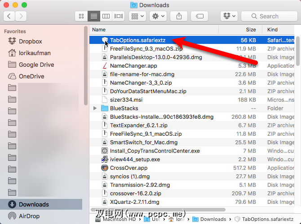Image resolution: width=301 pixels, height=224 pixels.
Task: Select TabOptions.safariextz file
Action: click(192, 40)
